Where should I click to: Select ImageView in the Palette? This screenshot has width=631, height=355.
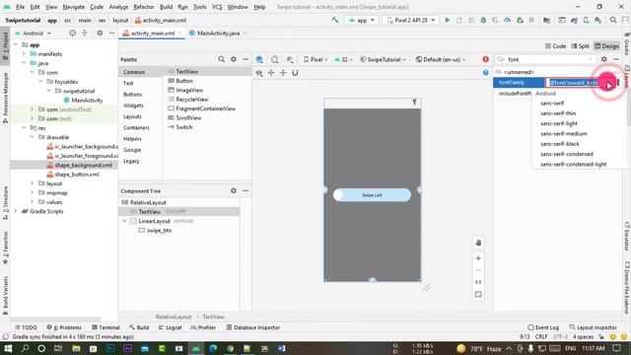click(189, 90)
